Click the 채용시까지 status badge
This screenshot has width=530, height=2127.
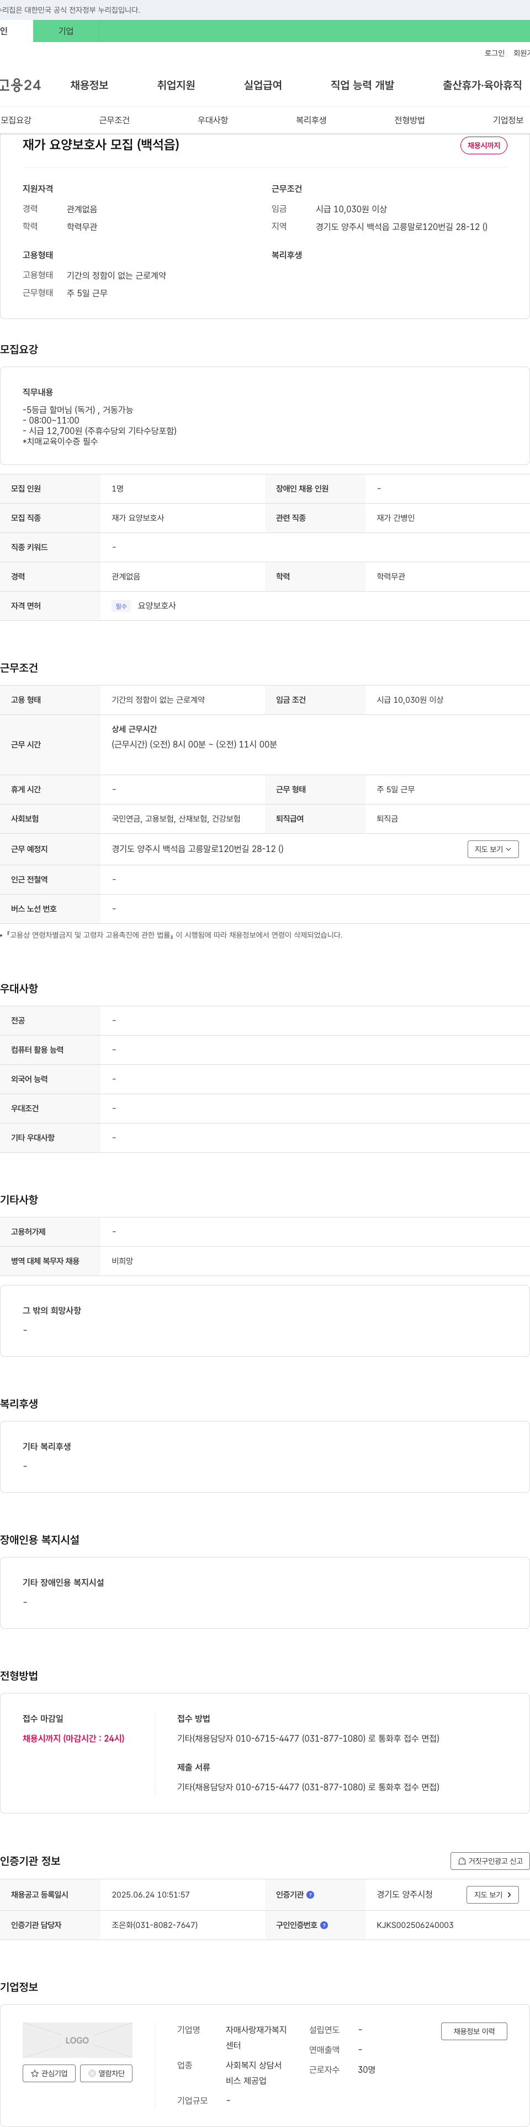tap(484, 145)
